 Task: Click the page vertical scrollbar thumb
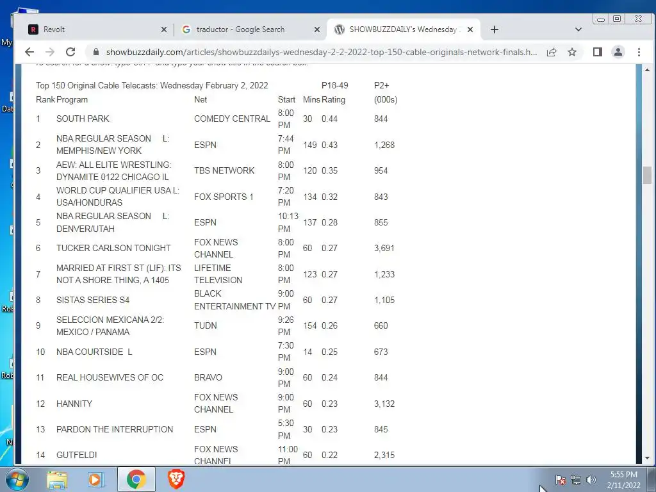tap(647, 175)
